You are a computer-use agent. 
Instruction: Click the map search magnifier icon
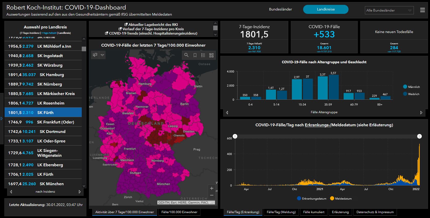click(x=186, y=55)
